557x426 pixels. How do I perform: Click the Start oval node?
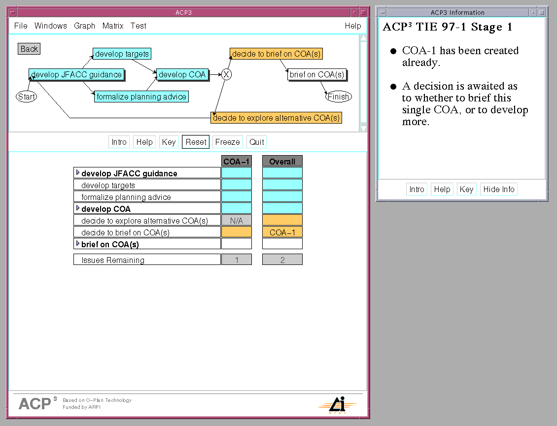pos(26,97)
